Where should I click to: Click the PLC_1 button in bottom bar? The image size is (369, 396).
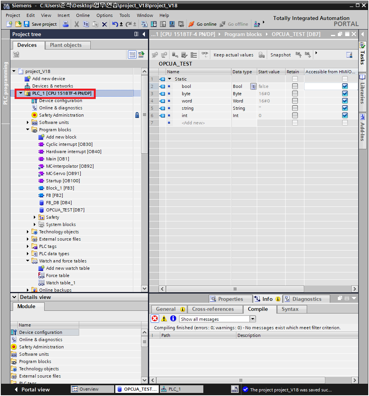181,389
